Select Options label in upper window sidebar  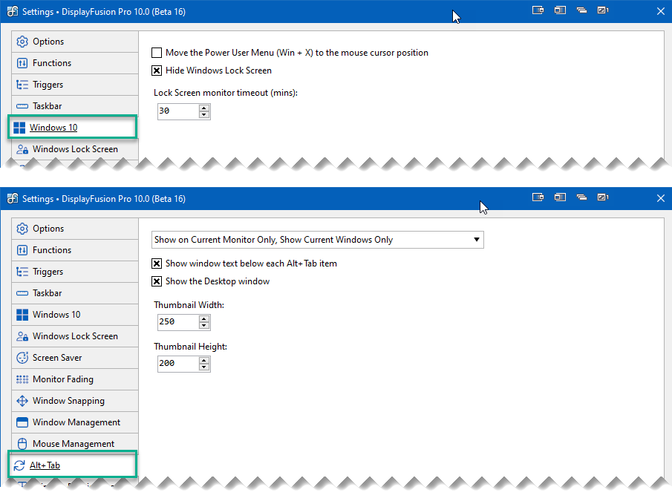point(48,42)
